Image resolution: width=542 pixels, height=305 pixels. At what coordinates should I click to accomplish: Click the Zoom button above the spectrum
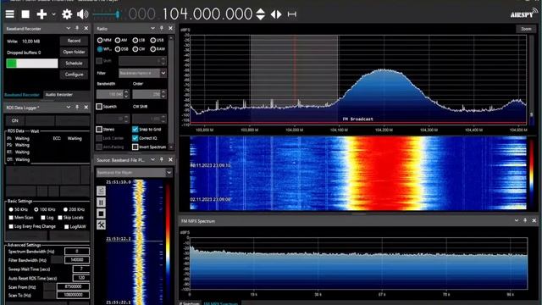(526, 29)
